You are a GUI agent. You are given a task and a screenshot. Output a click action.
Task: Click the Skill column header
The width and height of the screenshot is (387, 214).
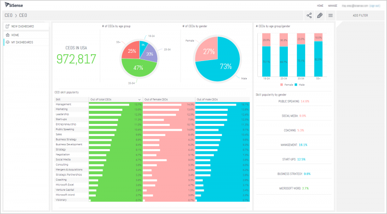point(58,99)
